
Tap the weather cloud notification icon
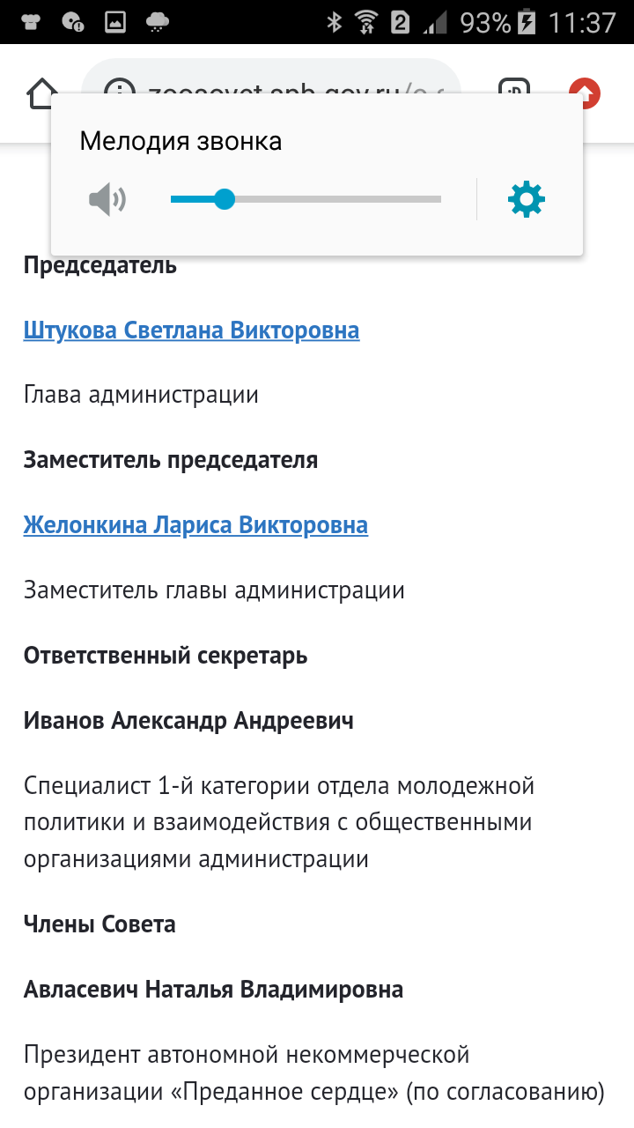coord(158,22)
